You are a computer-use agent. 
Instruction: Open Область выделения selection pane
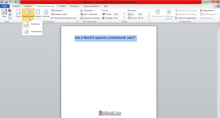pyautogui.click(x=186, y=18)
